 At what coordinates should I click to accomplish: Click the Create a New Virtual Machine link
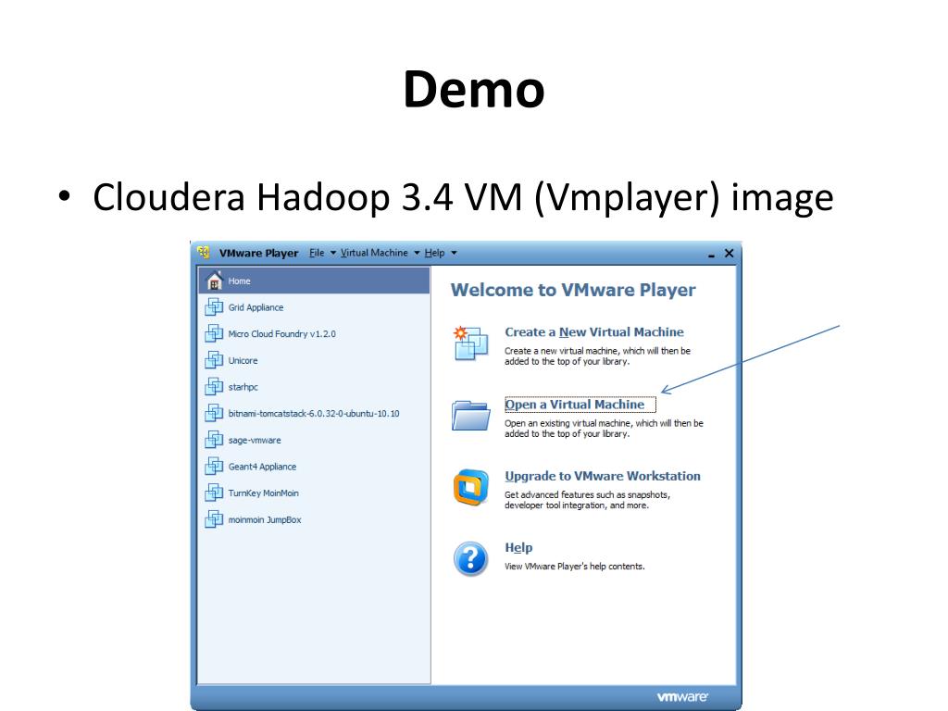tap(594, 332)
